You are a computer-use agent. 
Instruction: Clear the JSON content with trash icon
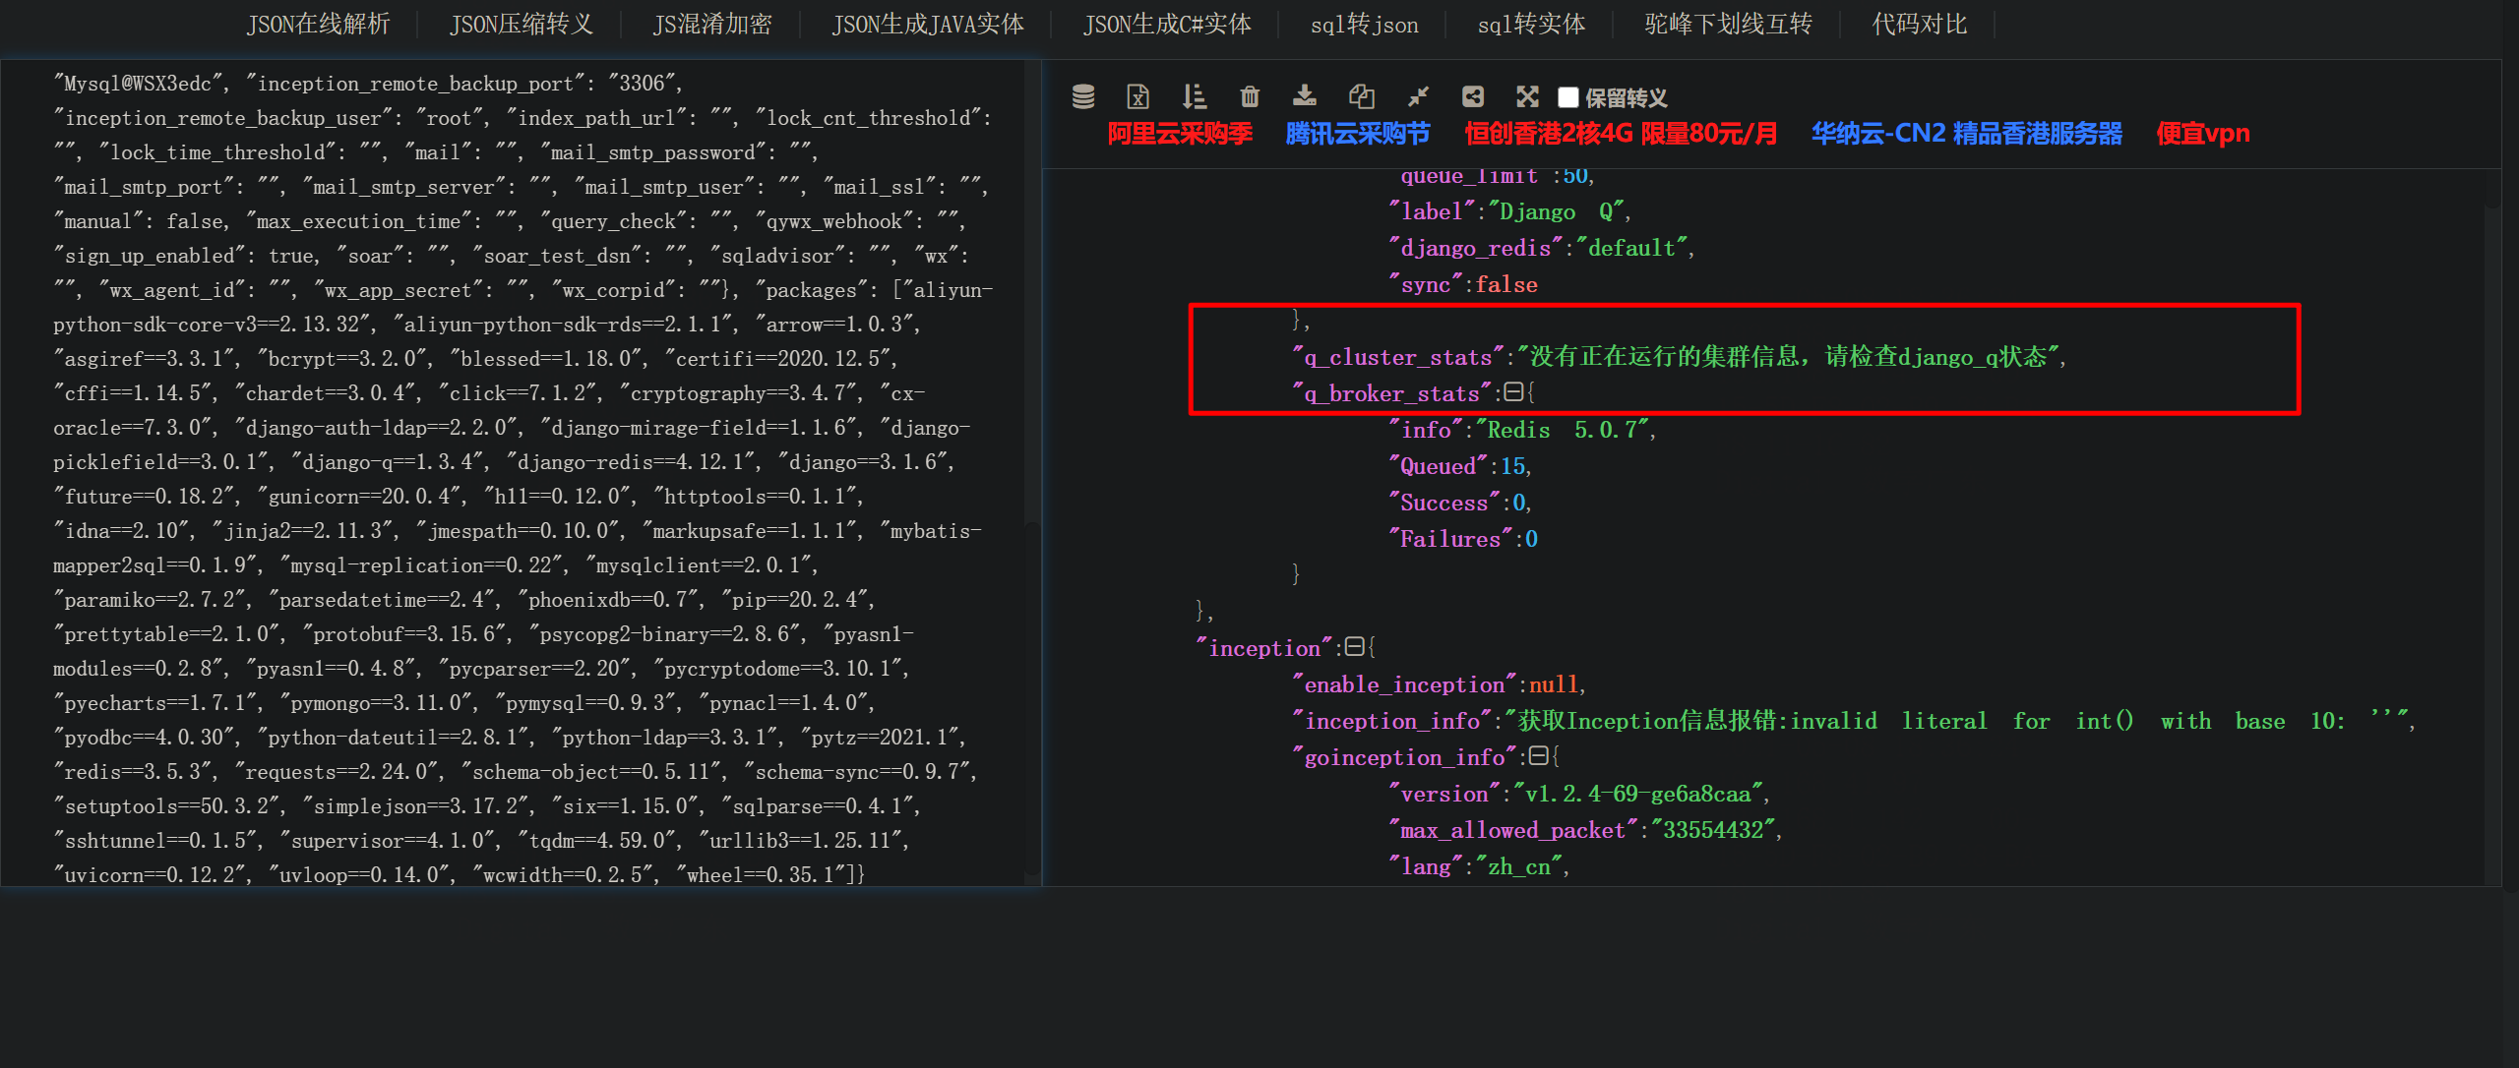[1249, 96]
